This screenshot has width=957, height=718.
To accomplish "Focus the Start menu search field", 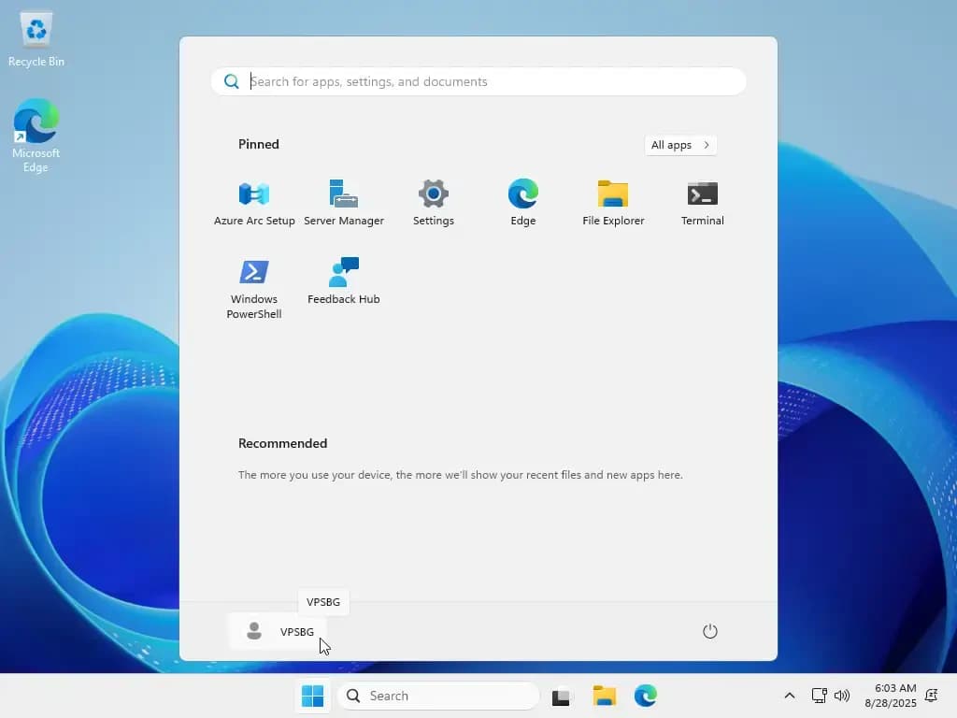I will coord(478,81).
